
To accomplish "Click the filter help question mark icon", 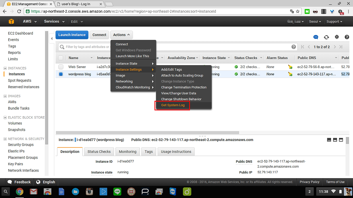I will pyautogui.click(x=294, y=47).
